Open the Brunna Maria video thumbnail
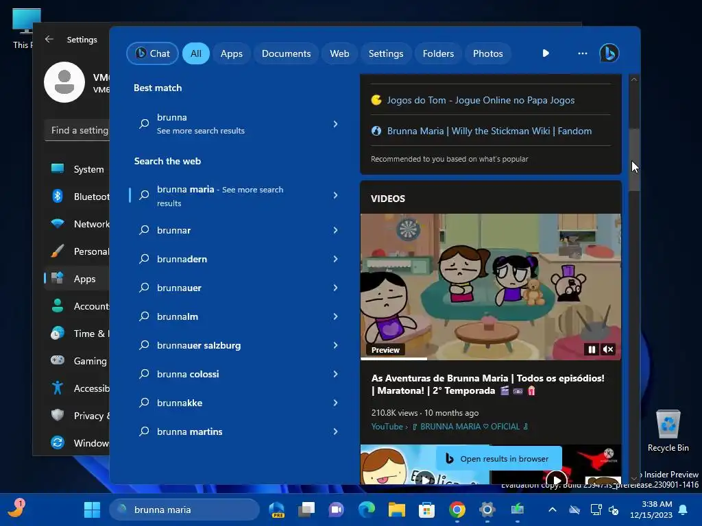Screen dimensions: 702x526 click(x=491, y=286)
